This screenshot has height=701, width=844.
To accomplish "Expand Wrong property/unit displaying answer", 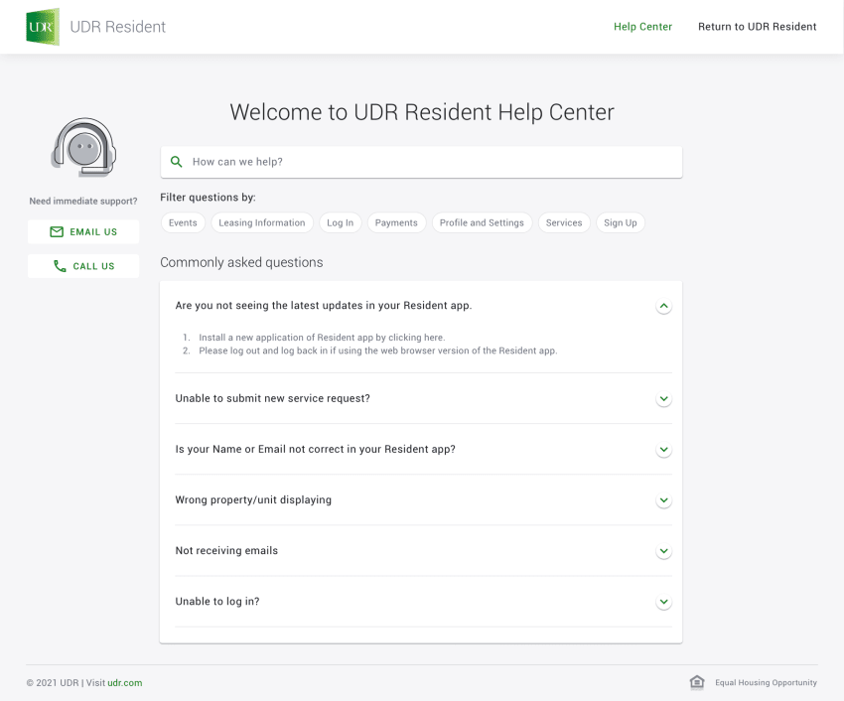I will [x=663, y=500].
